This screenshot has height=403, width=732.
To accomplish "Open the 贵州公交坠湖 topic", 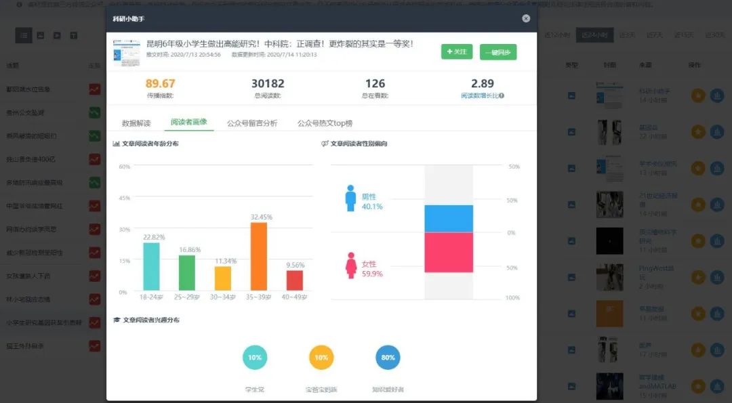I will coord(25,112).
